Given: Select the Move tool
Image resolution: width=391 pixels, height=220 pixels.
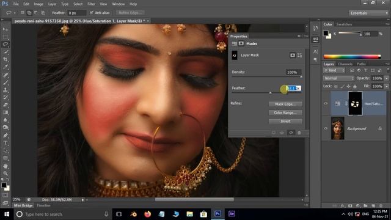Looking at the screenshot, I should point(5,29).
